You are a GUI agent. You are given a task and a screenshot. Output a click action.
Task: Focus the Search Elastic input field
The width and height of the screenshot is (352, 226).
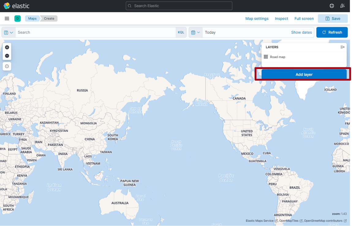(x=179, y=6)
